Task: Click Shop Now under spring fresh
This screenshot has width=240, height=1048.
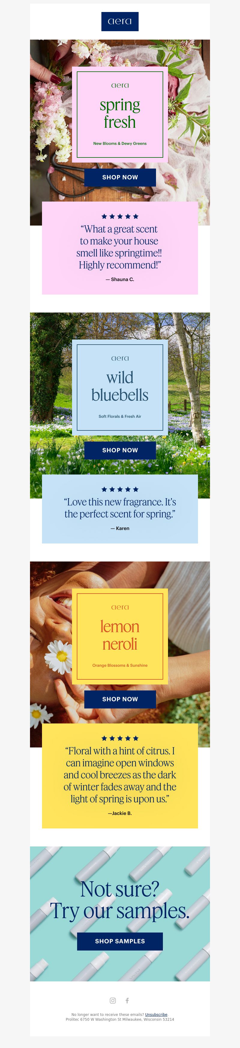Action: (x=120, y=177)
